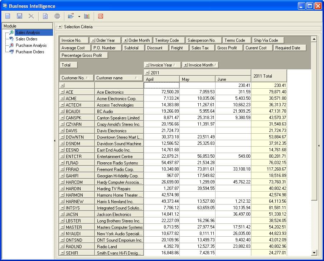Screen dimensions: 324x261
Task: Select the 72,500.28 April value cell
Action: point(161,92)
